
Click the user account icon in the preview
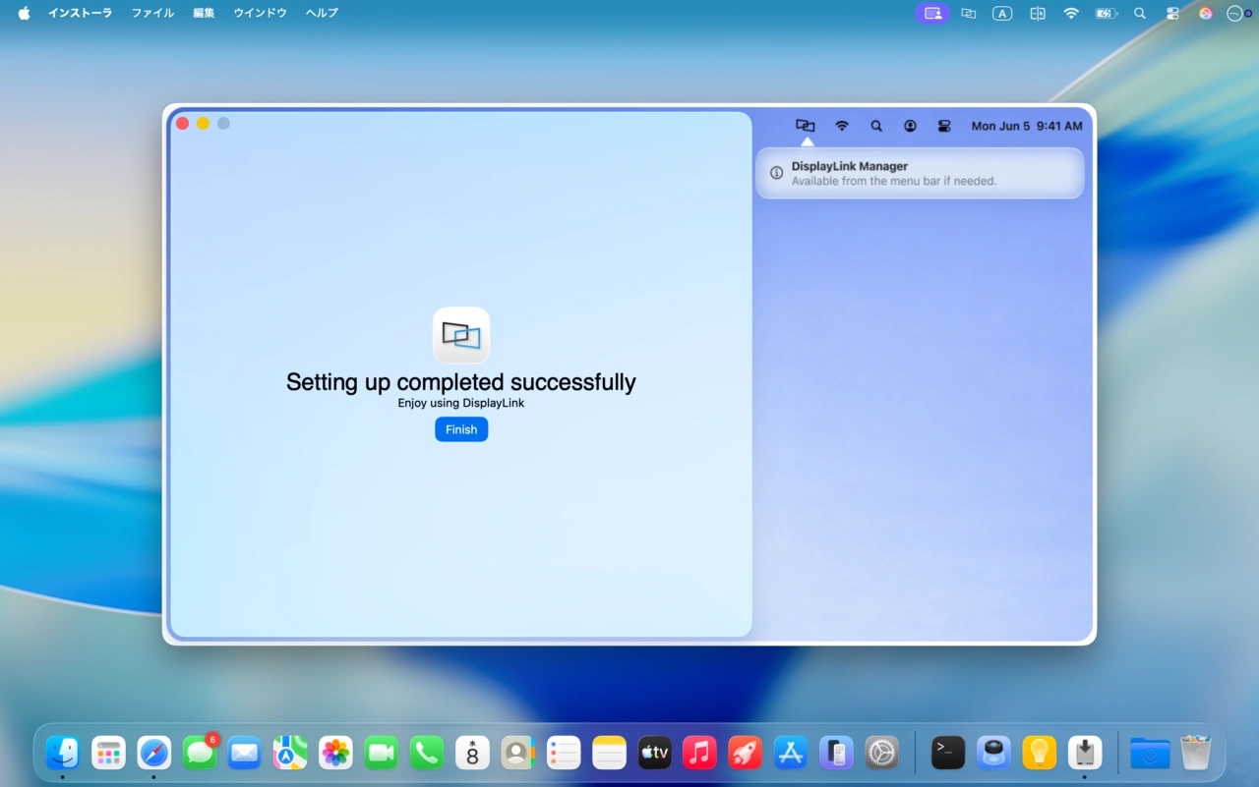910,126
